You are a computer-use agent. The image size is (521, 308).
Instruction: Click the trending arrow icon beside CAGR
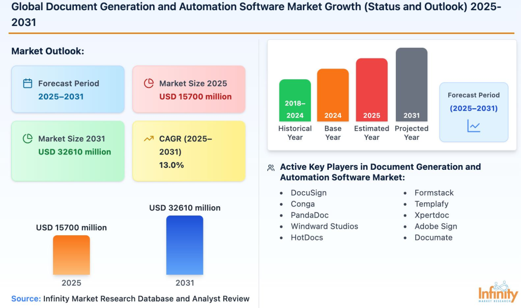click(149, 139)
